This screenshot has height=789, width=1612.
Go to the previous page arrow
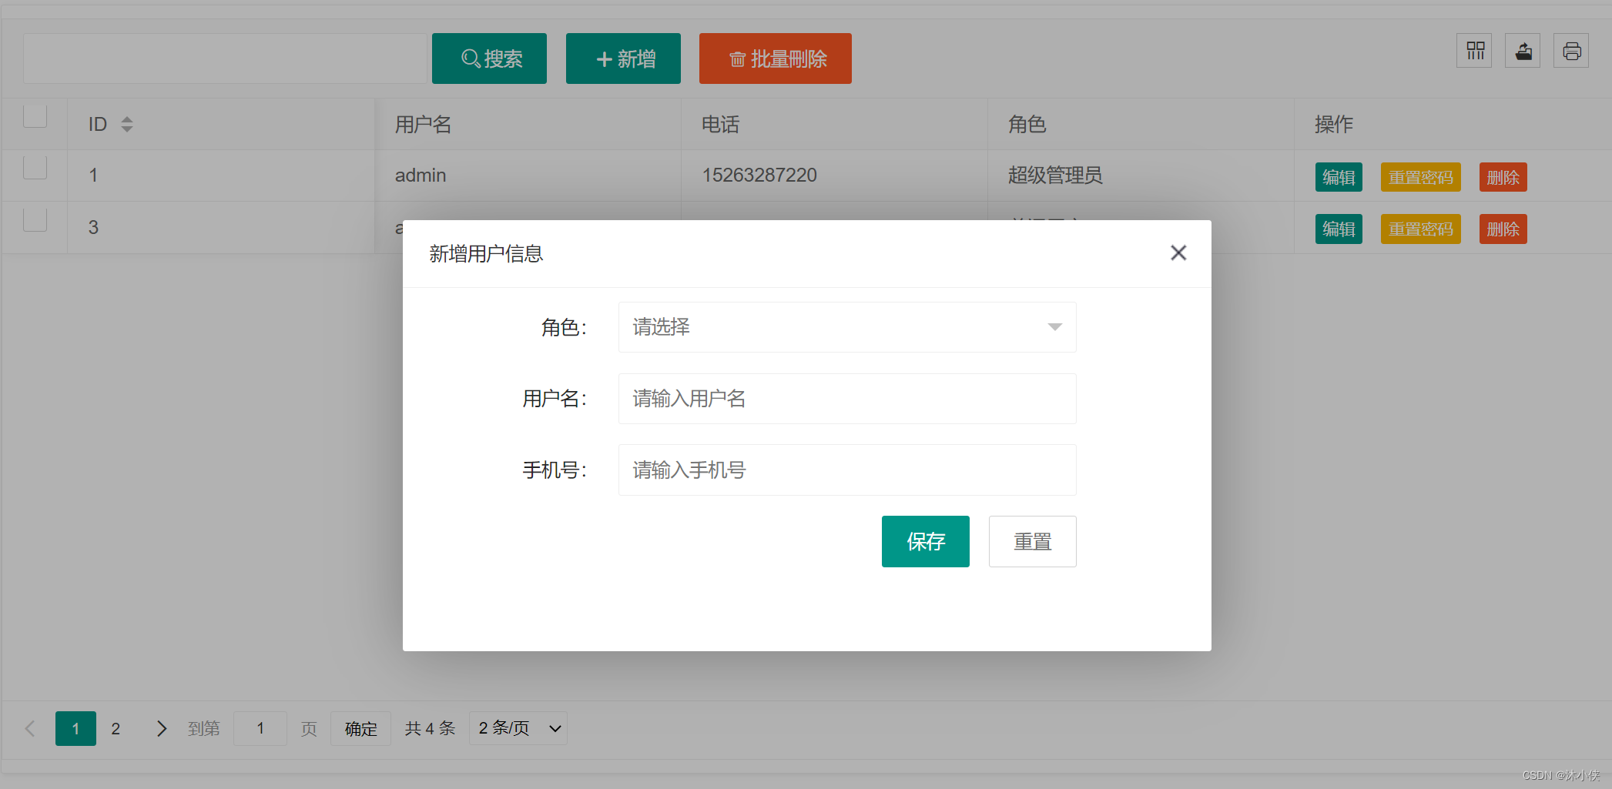pos(31,728)
